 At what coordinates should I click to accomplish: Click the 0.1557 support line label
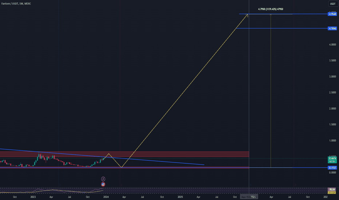[332, 168]
